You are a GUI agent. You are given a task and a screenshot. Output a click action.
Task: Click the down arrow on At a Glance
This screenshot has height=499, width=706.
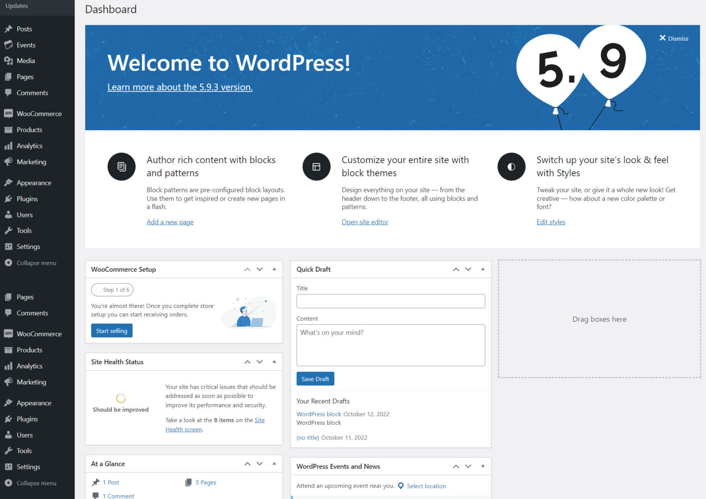(259, 463)
